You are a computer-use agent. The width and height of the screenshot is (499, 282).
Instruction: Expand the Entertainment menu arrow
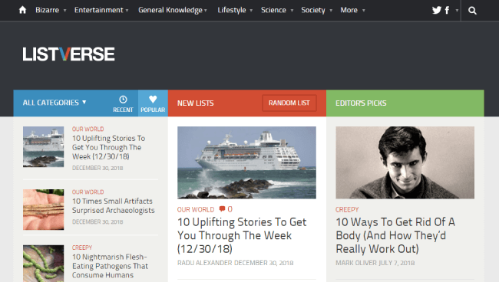point(127,11)
